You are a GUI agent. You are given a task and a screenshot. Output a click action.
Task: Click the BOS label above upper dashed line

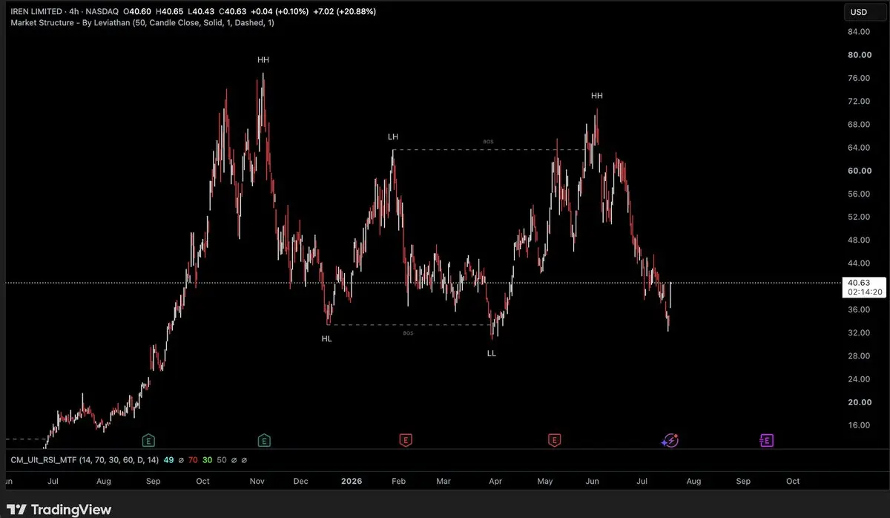(x=488, y=142)
